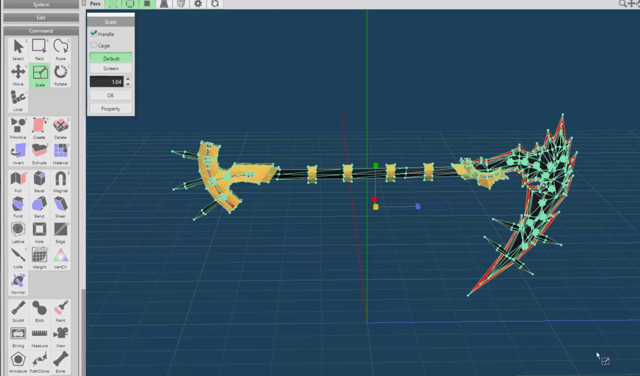Open the Normal editing tool
The height and width of the screenshot is (376, 640).
[18, 283]
